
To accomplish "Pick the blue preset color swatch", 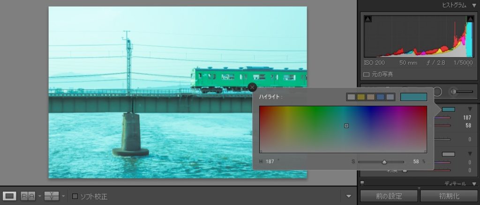I will [x=381, y=97].
